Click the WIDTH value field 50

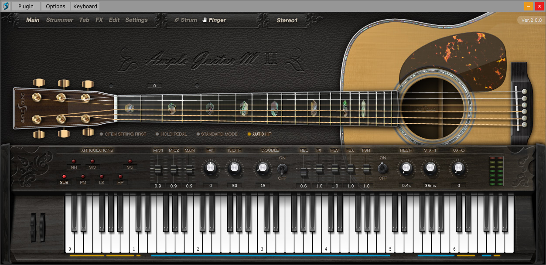[234, 185]
